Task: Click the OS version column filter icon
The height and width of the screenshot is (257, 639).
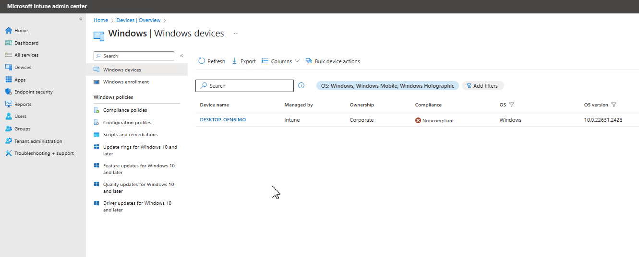Action: (614, 105)
